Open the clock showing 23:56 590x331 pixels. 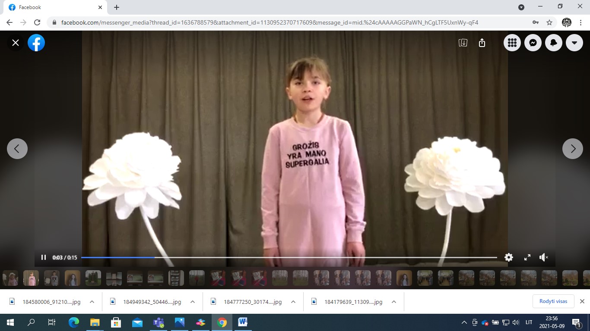(552, 322)
